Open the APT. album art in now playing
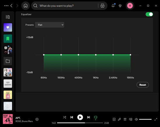This screenshot has height=127, width=160. click(8, 119)
